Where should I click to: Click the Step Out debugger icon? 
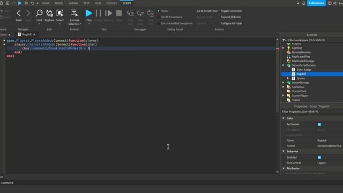[x=150, y=13]
